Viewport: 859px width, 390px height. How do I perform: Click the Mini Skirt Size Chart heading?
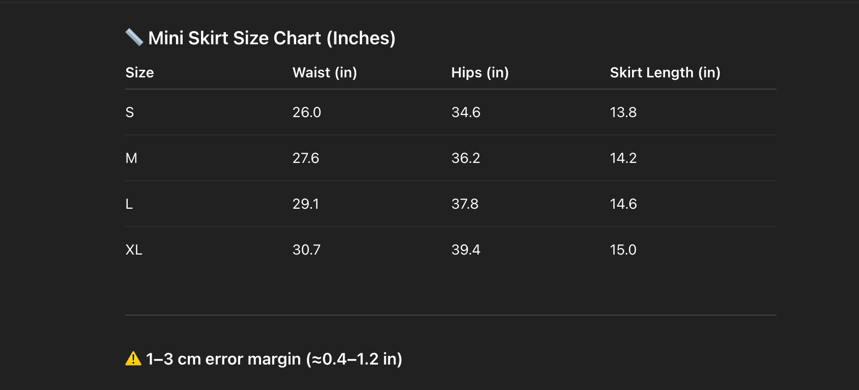pos(272,38)
